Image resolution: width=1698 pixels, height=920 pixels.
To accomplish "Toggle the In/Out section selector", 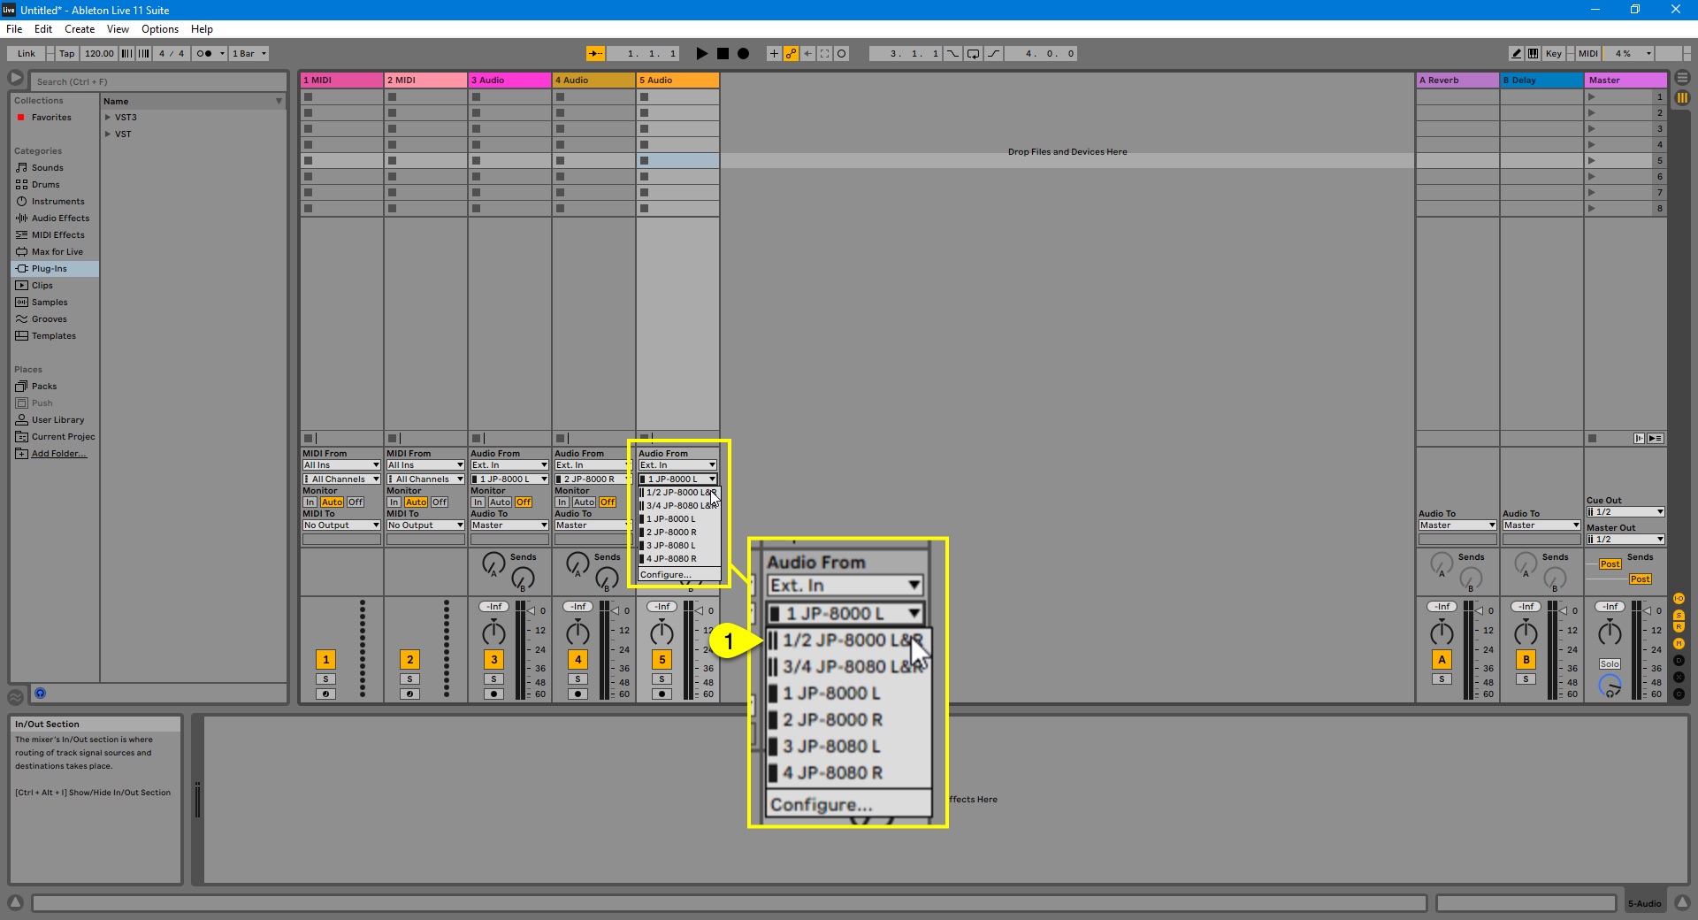I will [1679, 599].
